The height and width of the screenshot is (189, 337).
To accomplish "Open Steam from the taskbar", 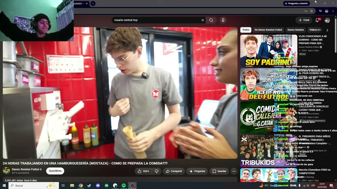I will pos(89,186).
